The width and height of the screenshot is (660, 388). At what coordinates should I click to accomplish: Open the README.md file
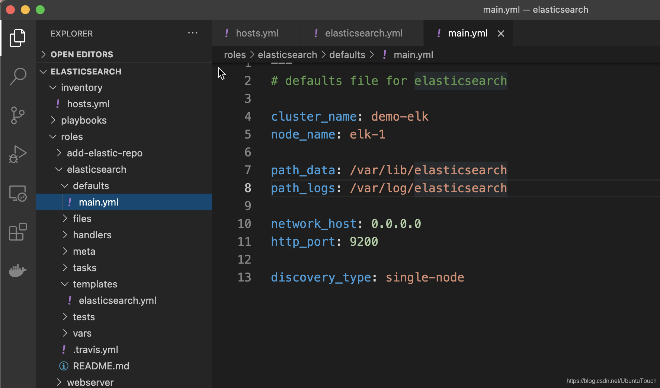coord(124,366)
